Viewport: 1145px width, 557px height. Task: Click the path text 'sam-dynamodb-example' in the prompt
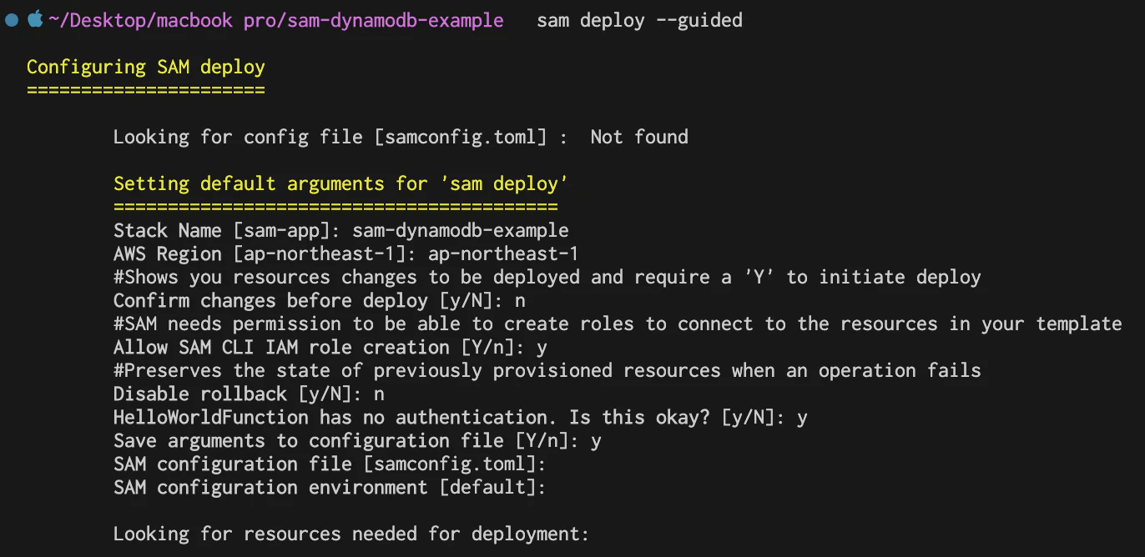[x=396, y=20]
